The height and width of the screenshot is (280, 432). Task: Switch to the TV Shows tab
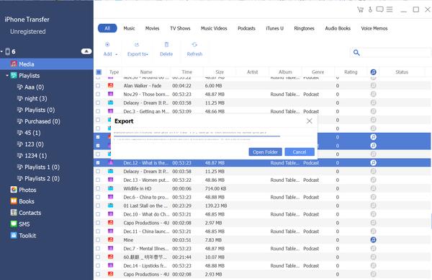tap(180, 28)
